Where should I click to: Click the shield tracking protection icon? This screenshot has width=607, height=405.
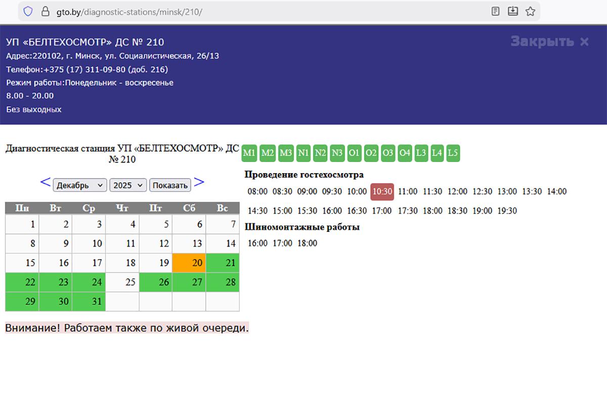pos(28,11)
